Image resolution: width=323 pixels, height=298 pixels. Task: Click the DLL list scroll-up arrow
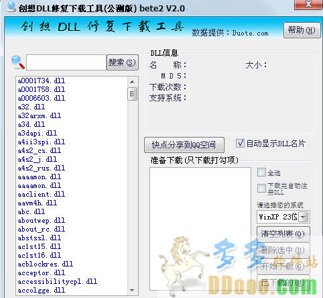(132, 82)
